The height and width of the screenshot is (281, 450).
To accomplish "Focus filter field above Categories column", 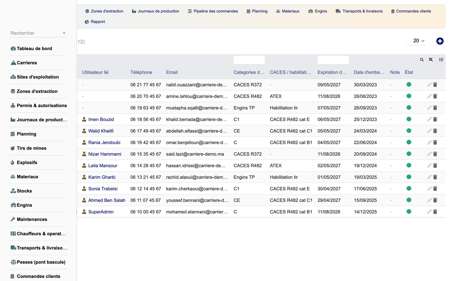I will click(249, 60).
